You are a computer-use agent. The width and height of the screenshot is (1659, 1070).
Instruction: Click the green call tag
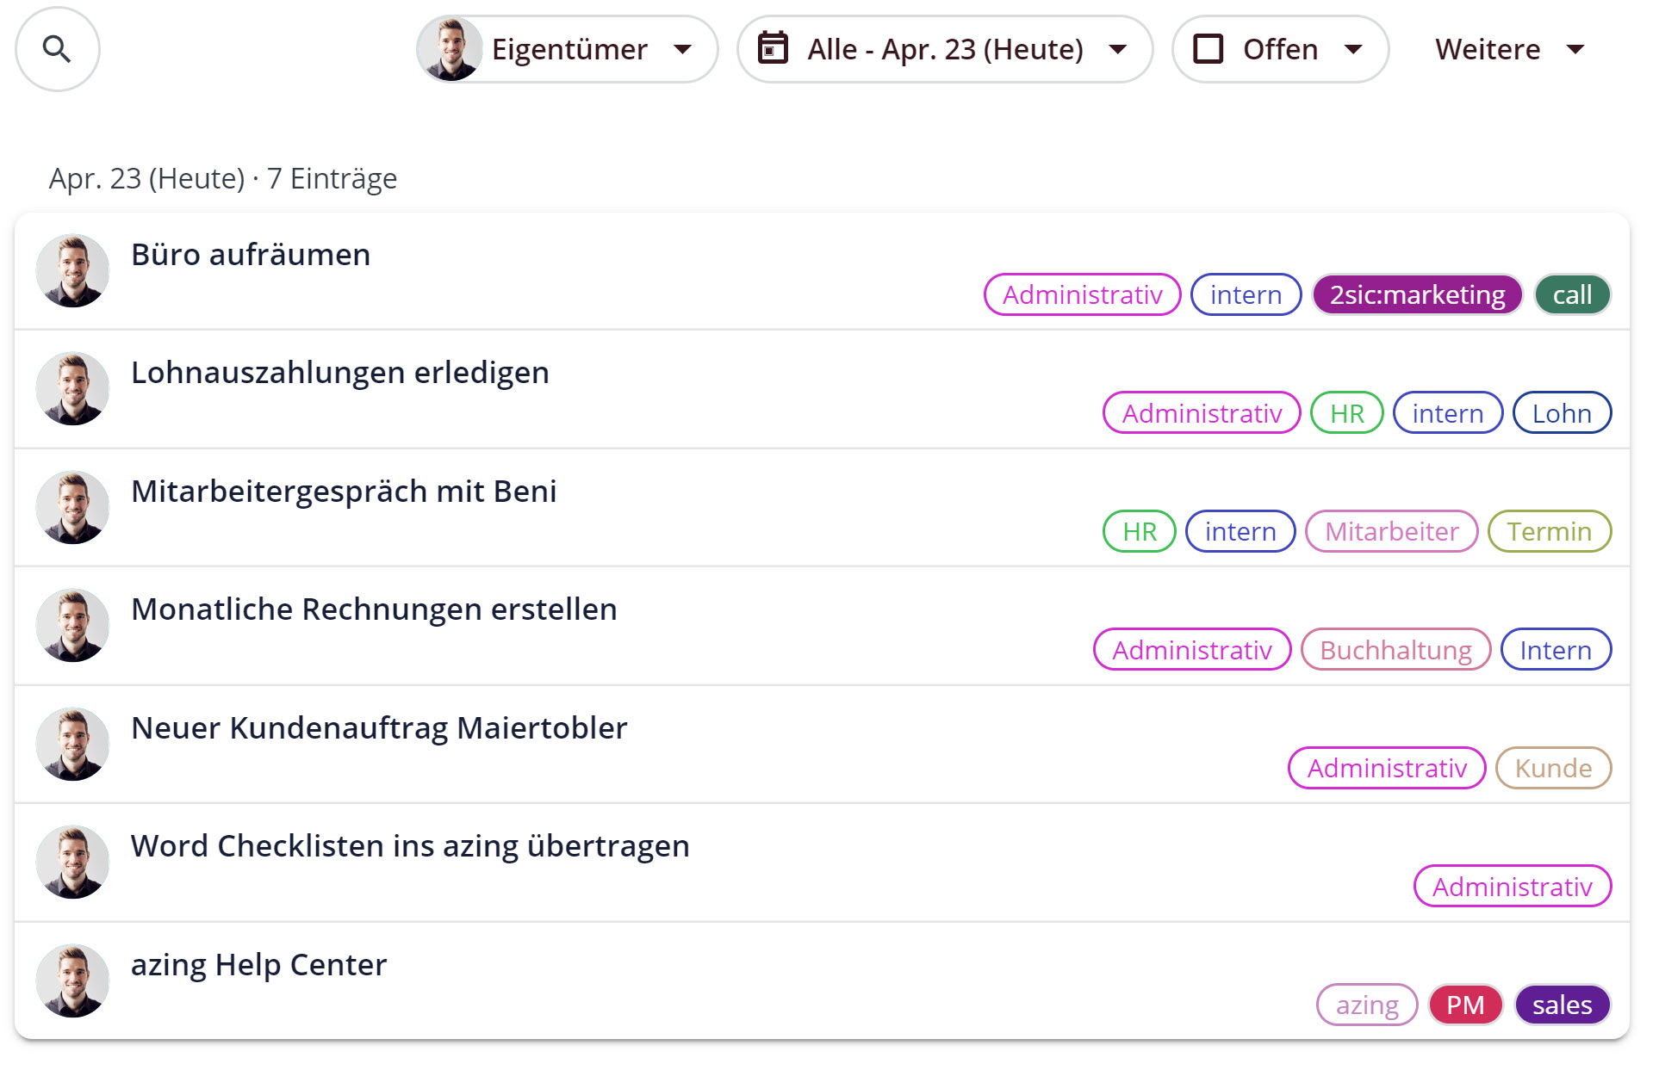1572,295
